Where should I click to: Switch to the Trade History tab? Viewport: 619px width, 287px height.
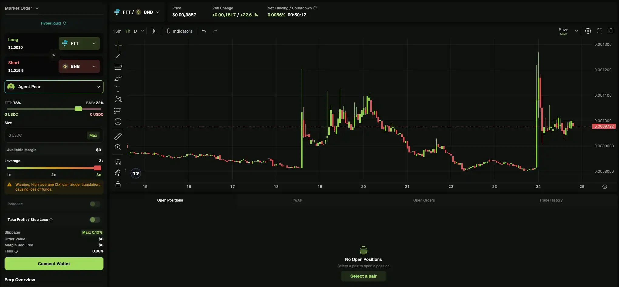tap(551, 200)
